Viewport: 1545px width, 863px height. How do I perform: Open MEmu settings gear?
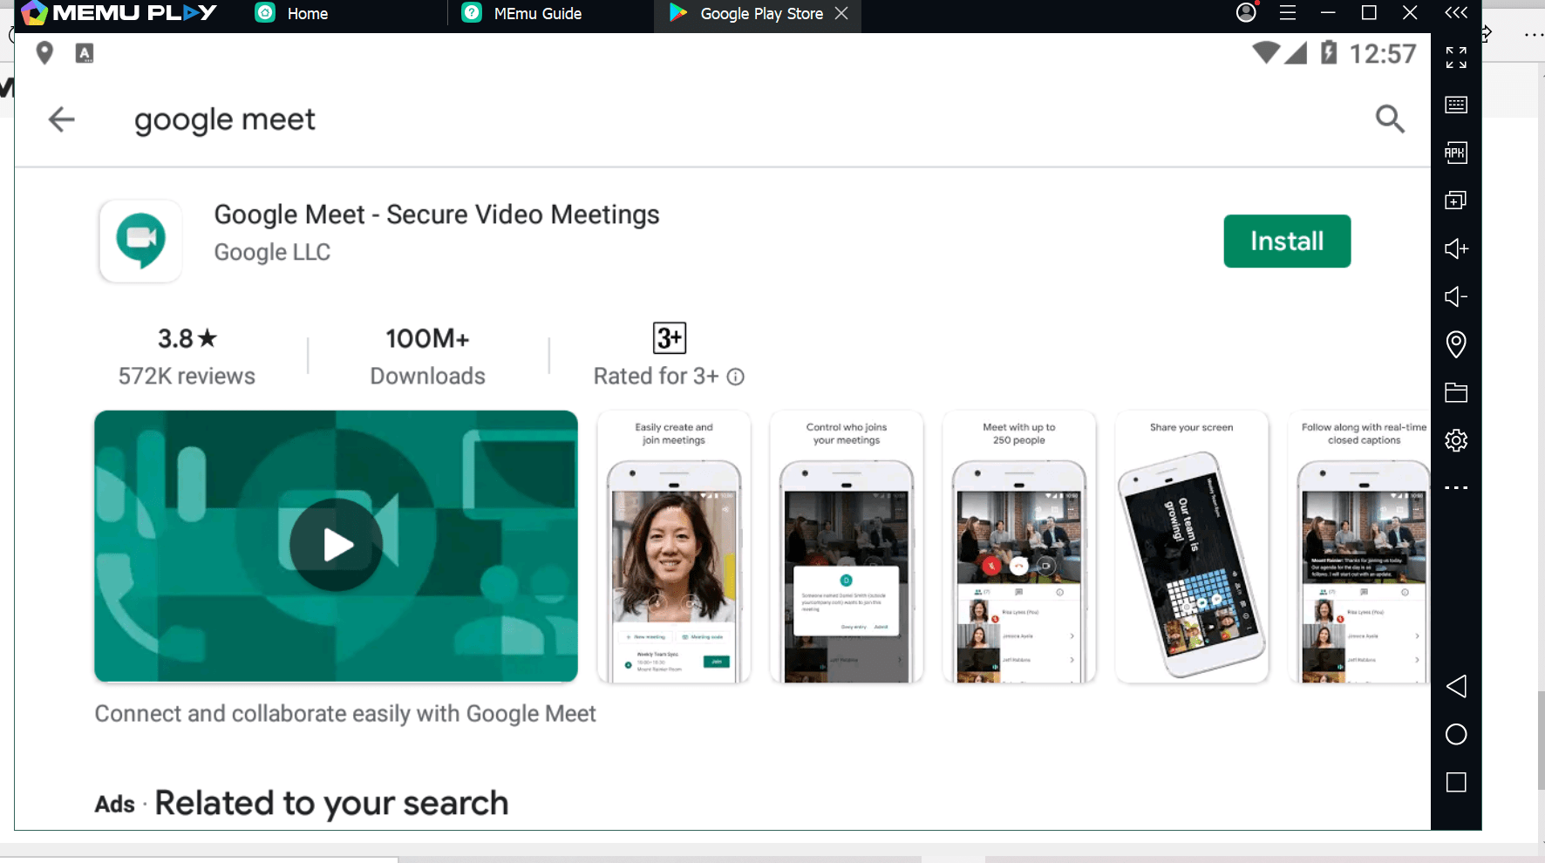pos(1456,440)
